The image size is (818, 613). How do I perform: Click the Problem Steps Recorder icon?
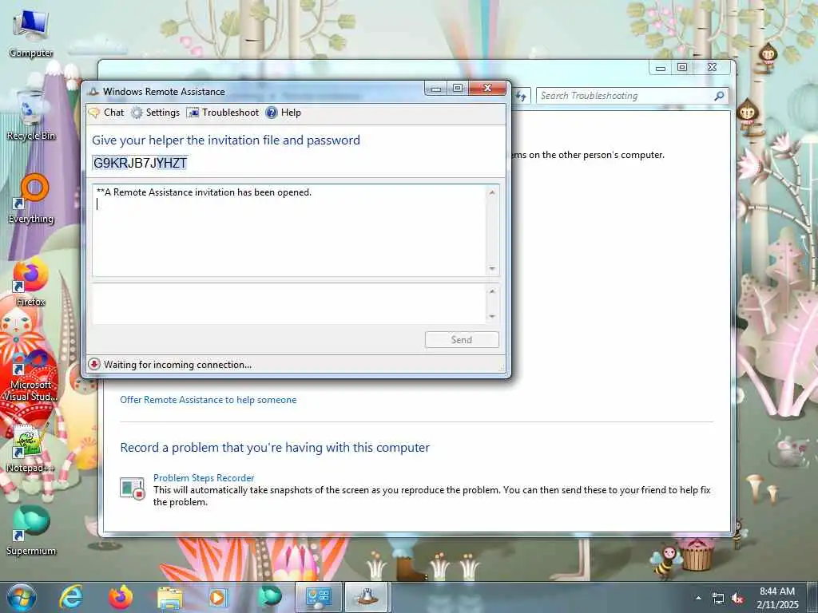click(132, 489)
